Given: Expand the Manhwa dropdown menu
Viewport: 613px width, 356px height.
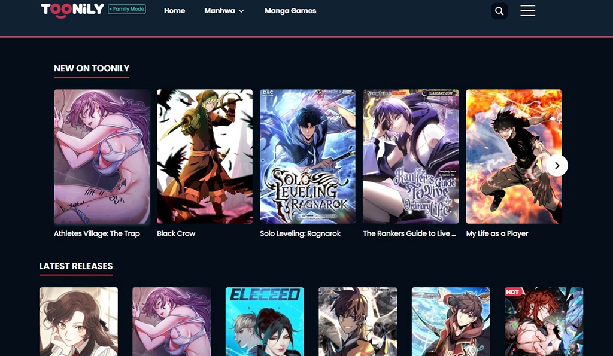Looking at the screenshot, I should click(224, 11).
